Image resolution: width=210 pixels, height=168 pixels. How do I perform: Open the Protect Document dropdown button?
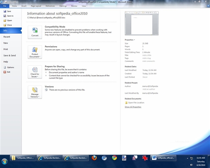pos(35,52)
